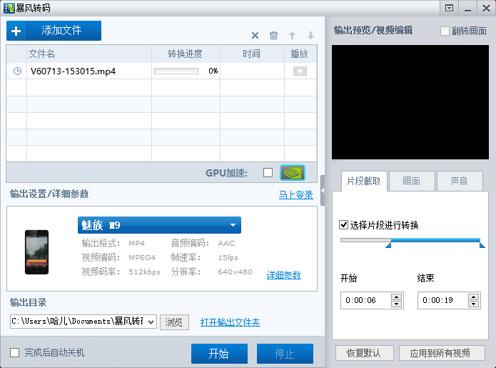Select the file V60713-153015.mp4
Viewport: 496px width, 368px height.
click(73, 71)
